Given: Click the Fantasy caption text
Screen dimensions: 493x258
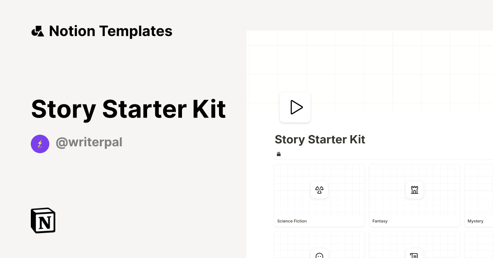Looking at the screenshot, I should (x=380, y=221).
